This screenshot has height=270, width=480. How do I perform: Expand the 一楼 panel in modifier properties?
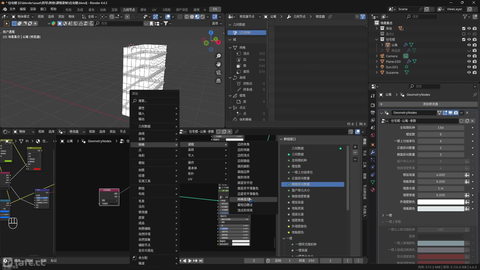(383, 215)
